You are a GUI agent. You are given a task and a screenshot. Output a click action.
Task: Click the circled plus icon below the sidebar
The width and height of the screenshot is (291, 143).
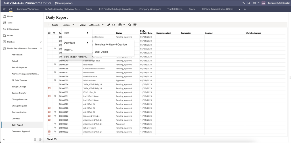click(x=35, y=140)
